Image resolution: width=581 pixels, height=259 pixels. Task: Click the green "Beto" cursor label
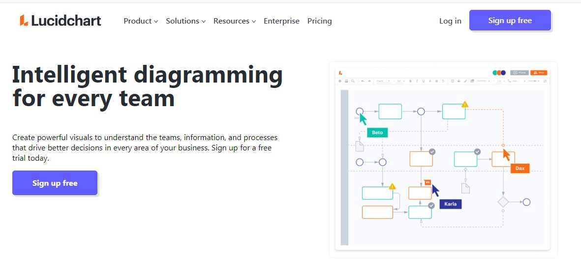(x=377, y=133)
